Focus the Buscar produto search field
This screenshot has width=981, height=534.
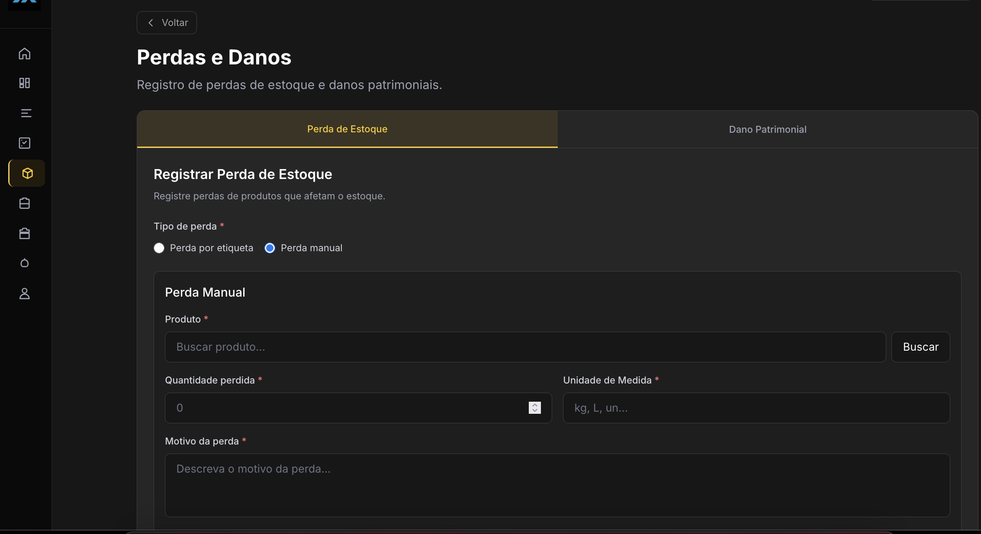click(x=525, y=347)
